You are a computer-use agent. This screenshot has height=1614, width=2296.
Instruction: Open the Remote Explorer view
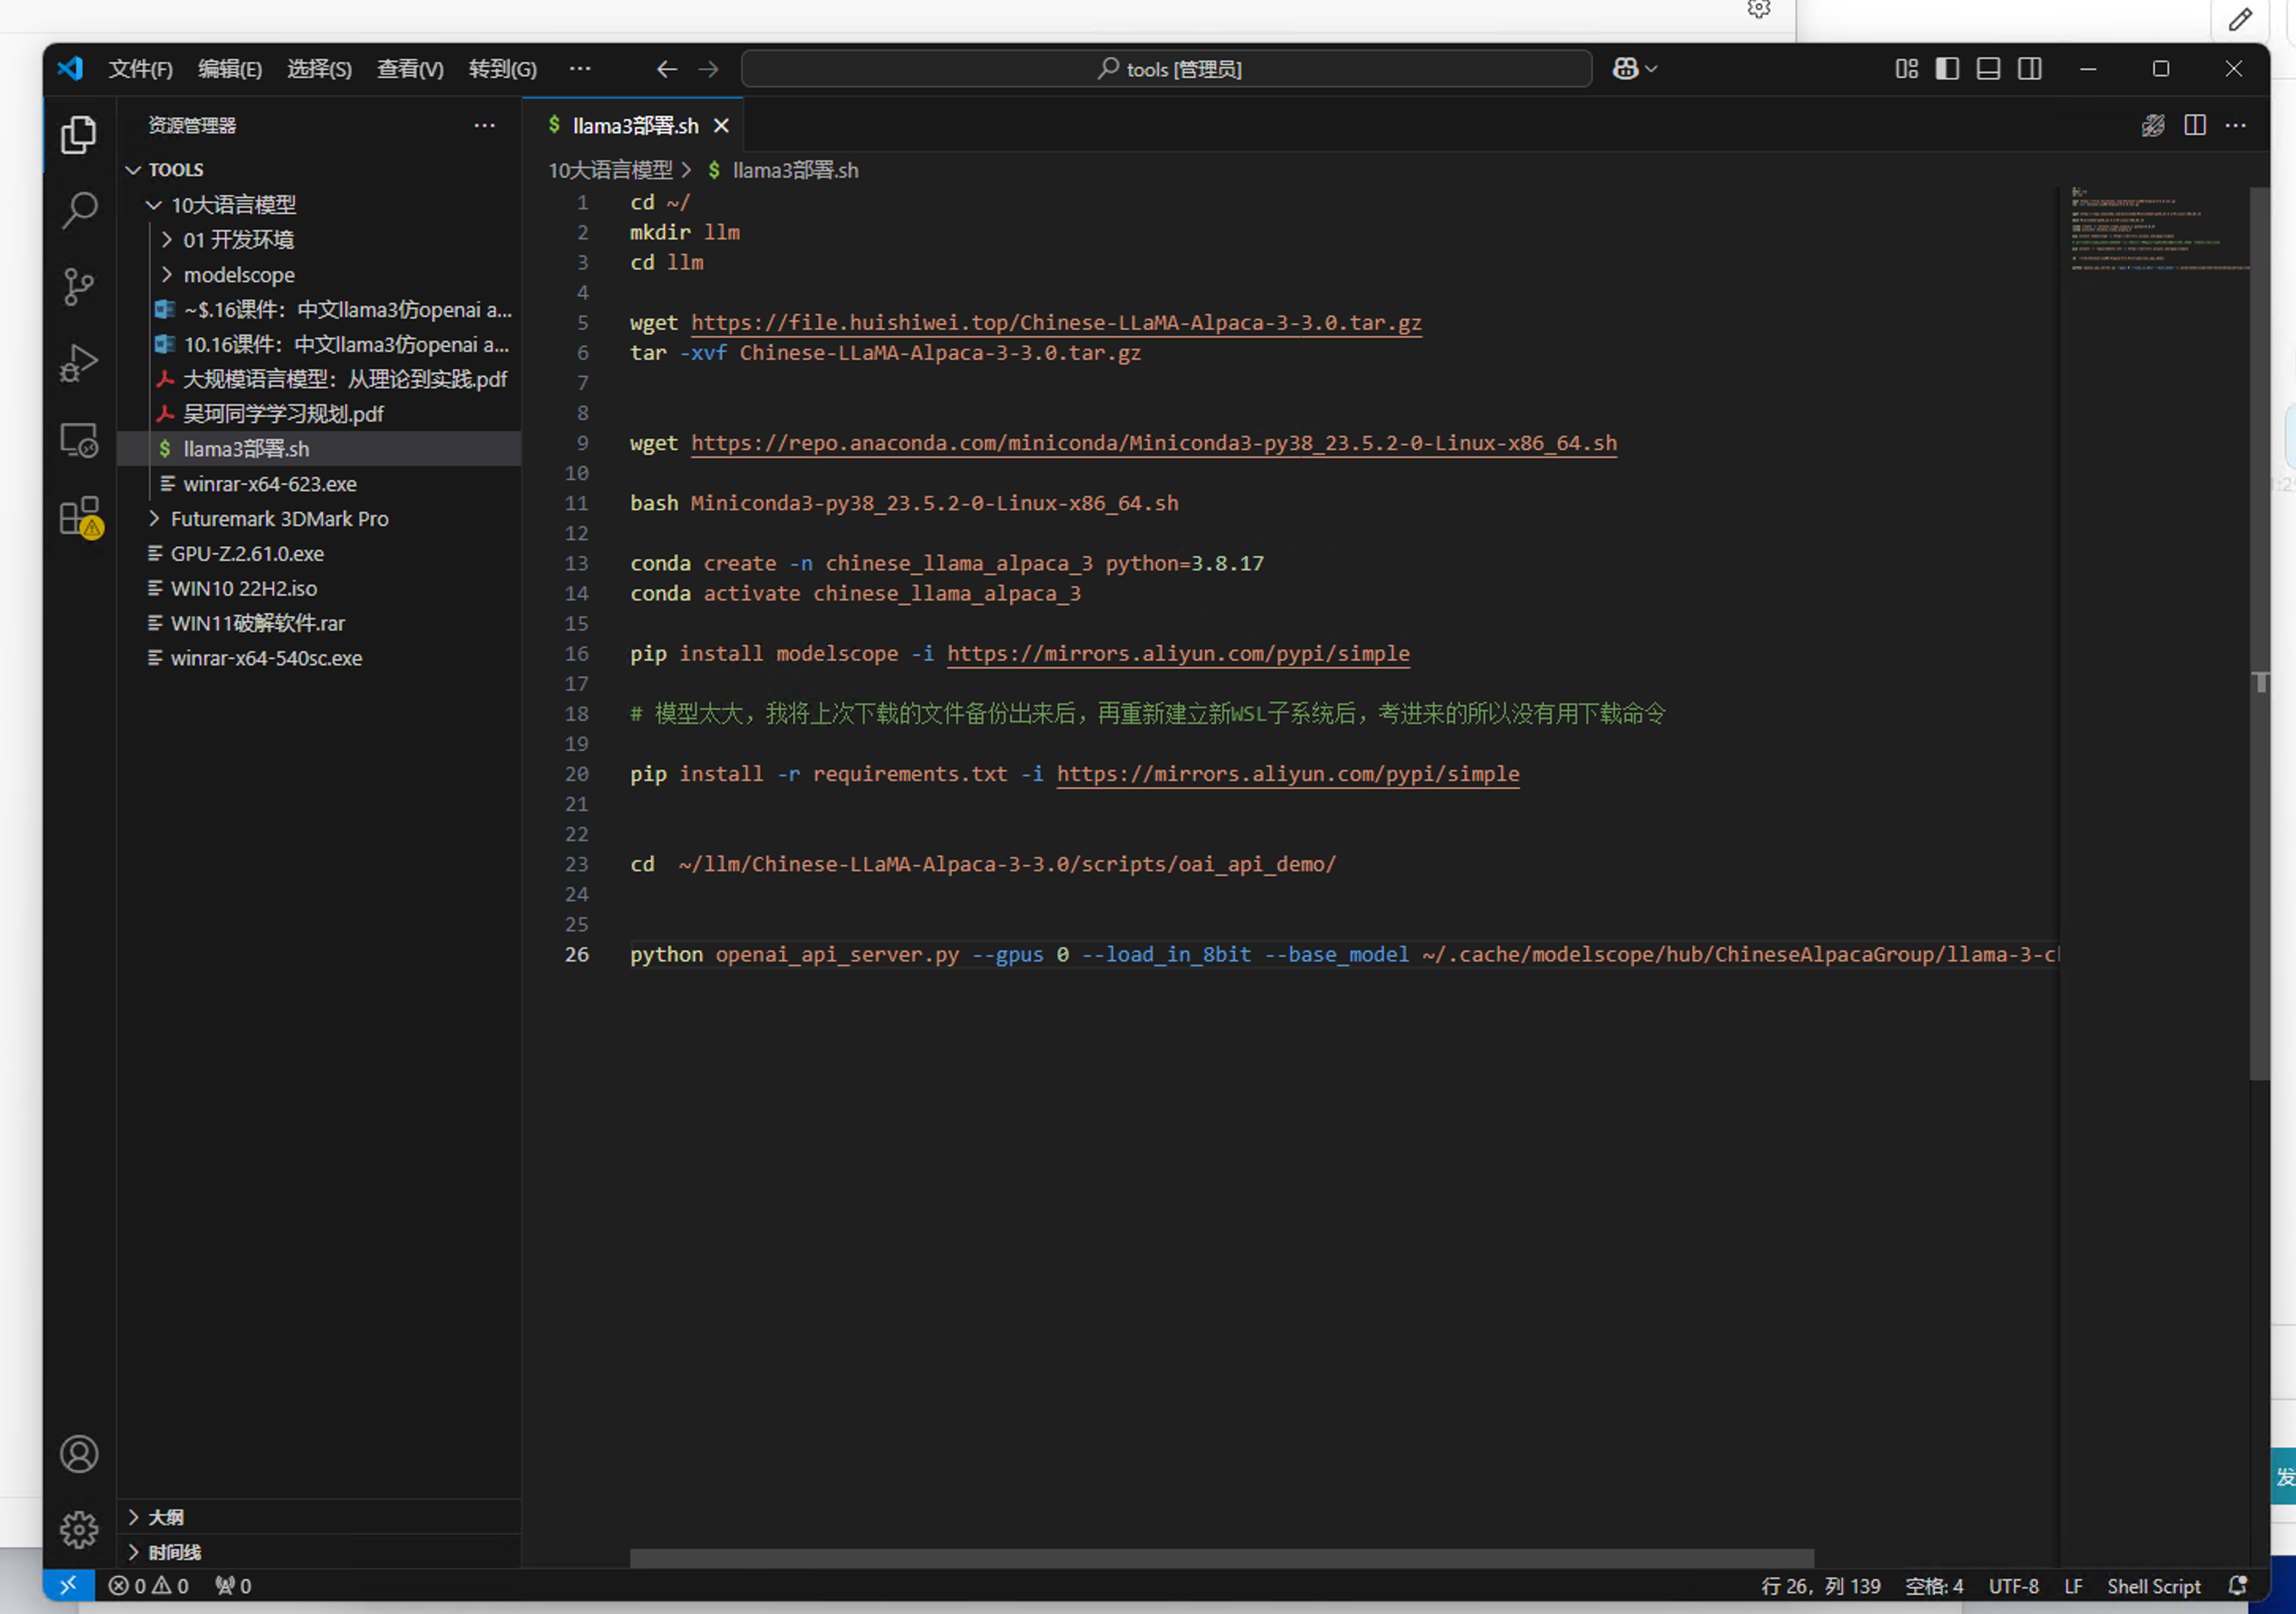point(79,440)
